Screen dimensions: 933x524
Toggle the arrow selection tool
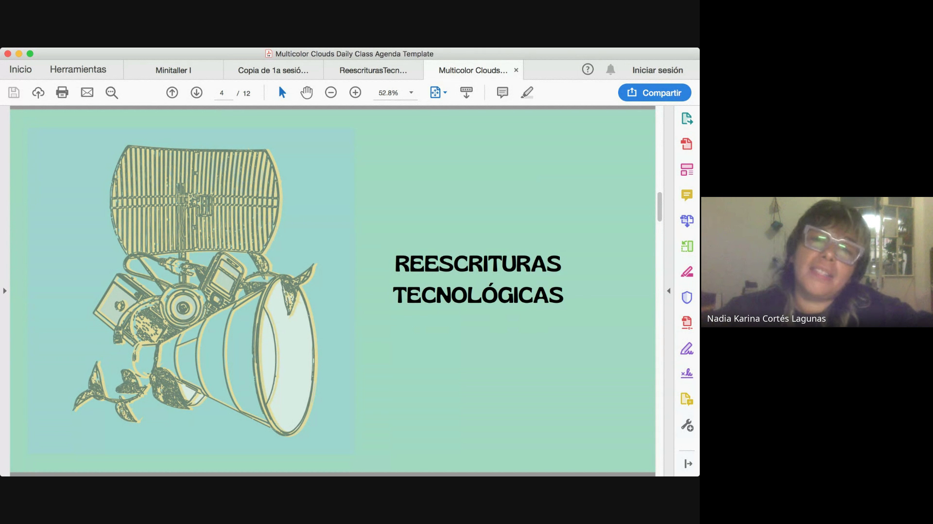(x=282, y=92)
